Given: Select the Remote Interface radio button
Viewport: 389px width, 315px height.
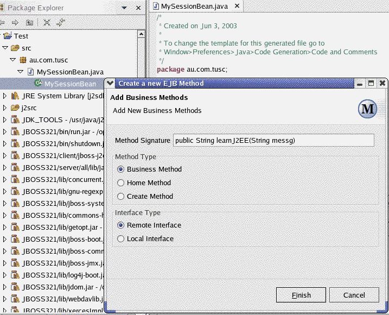Looking at the screenshot, I should (121, 225).
